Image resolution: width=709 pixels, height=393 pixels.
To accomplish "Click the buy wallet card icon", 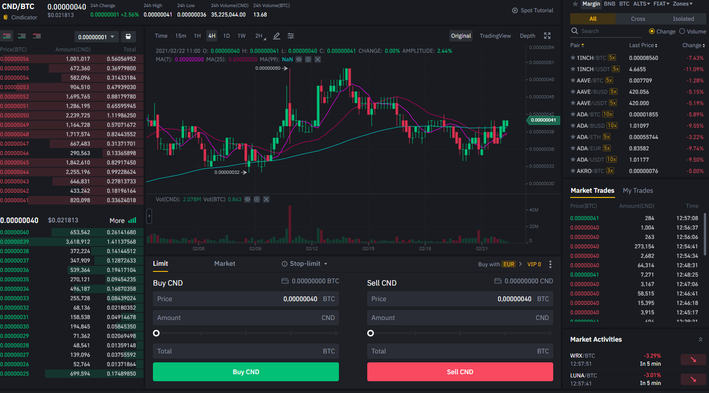I will pyautogui.click(x=285, y=281).
